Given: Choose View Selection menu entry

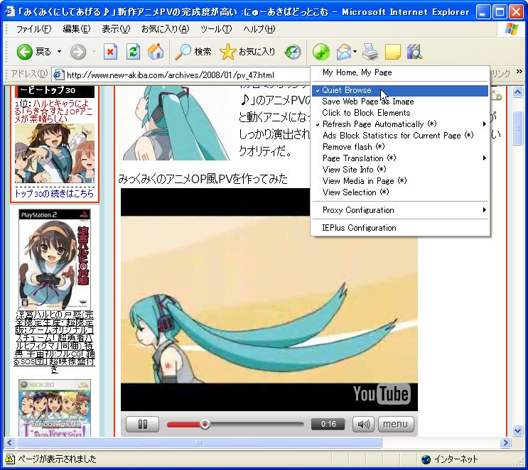Looking at the screenshot, I should click(399, 192).
